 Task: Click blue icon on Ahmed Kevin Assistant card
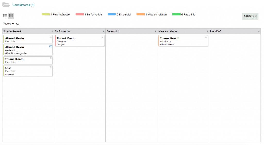pyautogui.click(x=51, y=47)
